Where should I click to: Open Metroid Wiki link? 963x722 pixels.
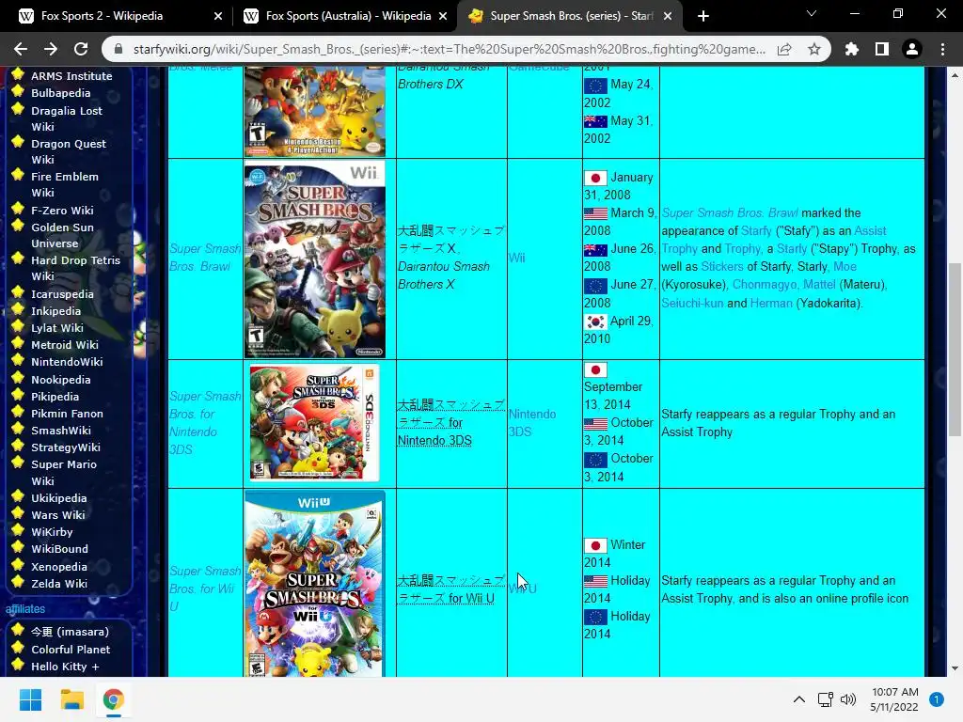click(65, 344)
